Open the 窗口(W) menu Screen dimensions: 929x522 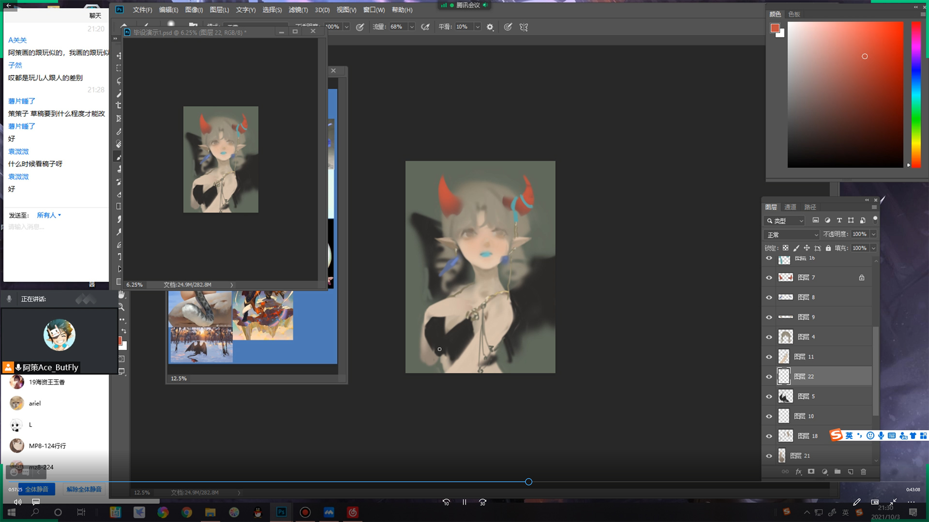point(374,10)
